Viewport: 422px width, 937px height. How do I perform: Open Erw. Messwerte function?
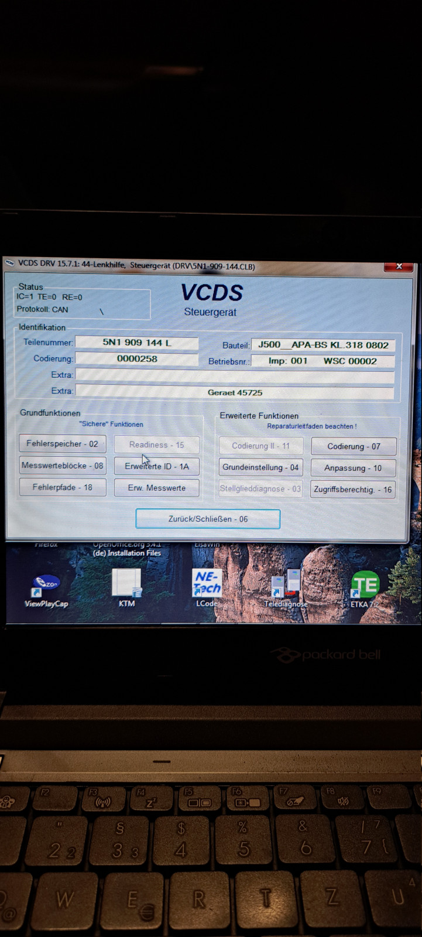[x=156, y=488]
